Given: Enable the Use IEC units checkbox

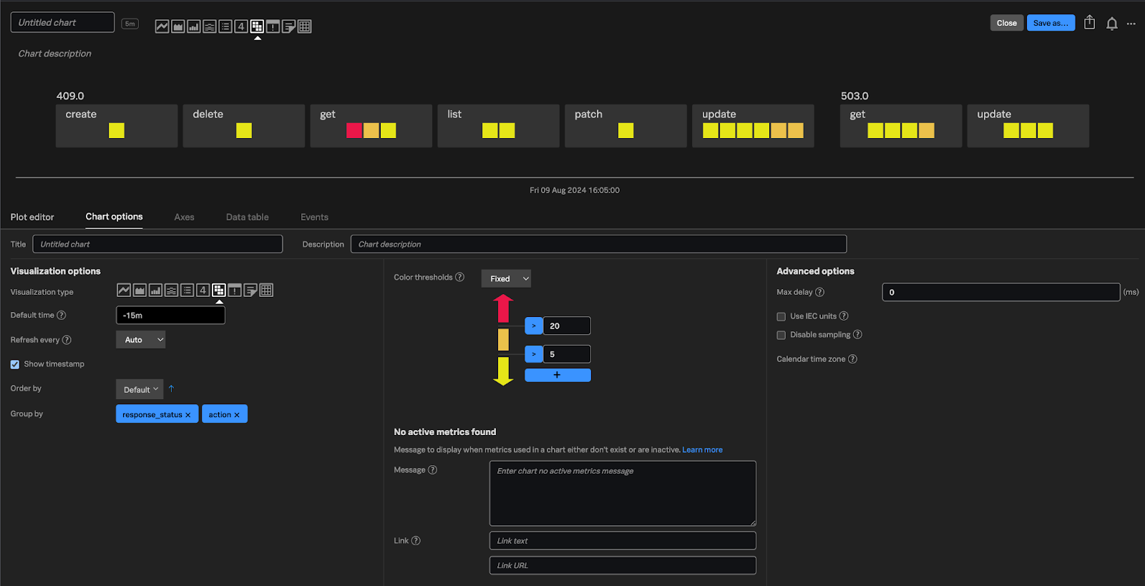Looking at the screenshot, I should (x=781, y=316).
